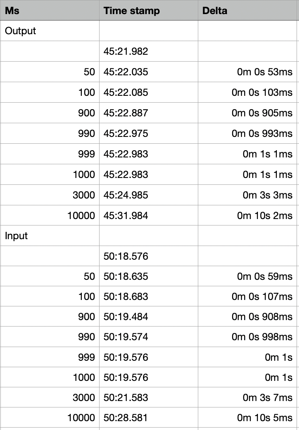Click the cell showing 45:22.085
The width and height of the screenshot is (299, 430).
point(149,93)
